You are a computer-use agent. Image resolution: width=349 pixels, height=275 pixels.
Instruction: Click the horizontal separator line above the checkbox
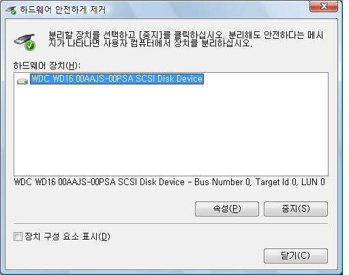(171, 224)
